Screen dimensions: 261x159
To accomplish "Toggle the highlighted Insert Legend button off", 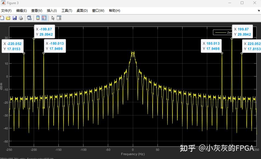I will click(44, 18).
